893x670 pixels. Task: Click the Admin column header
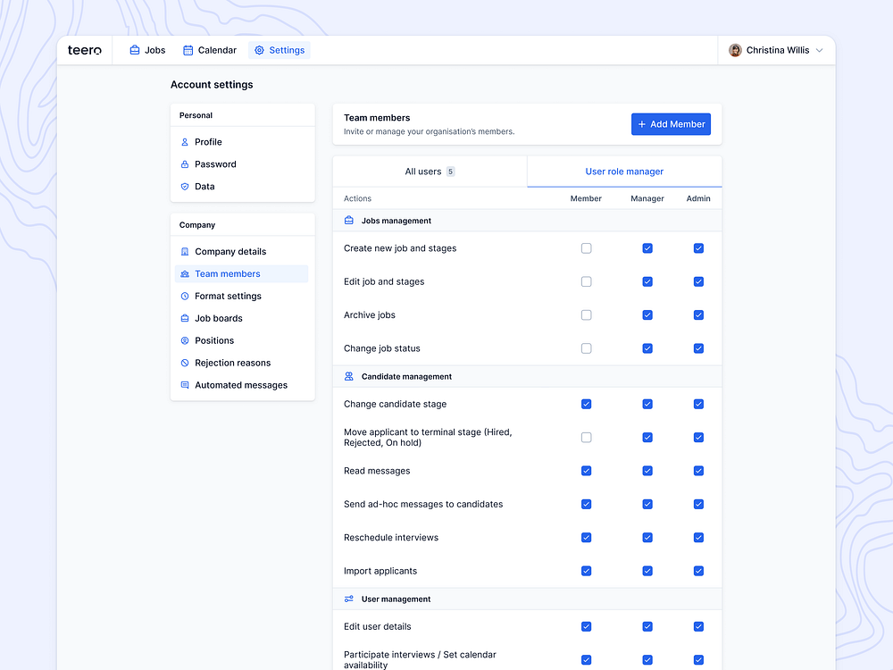(x=698, y=198)
